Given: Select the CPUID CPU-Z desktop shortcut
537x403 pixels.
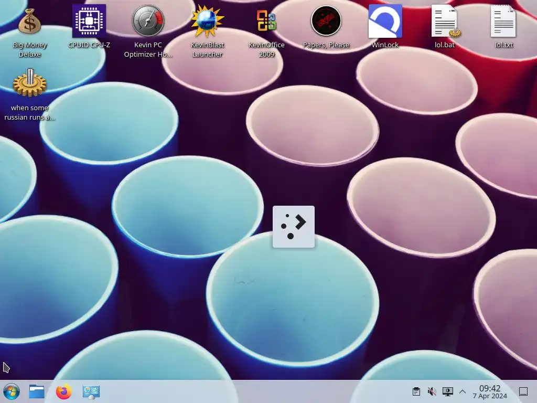Looking at the screenshot, I should point(89,21).
